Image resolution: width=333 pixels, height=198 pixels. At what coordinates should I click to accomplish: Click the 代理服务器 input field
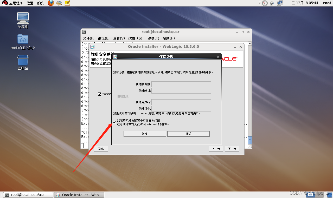coord(181,84)
